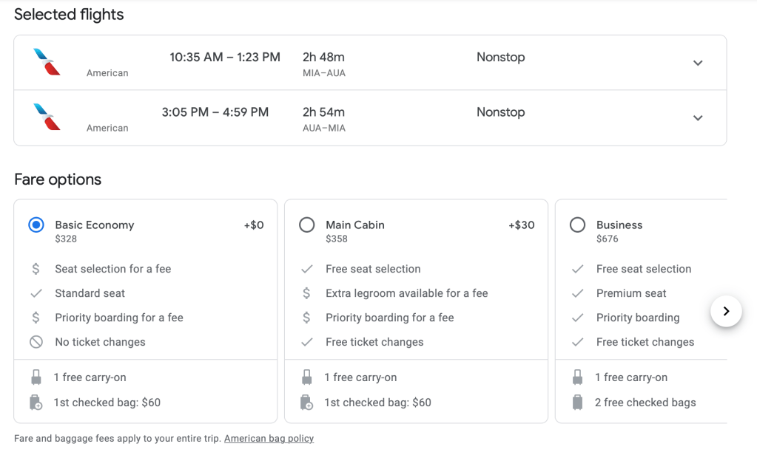Click the no ticket changes prohibited icon
This screenshot has width=757, height=455.
click(36, 342)
